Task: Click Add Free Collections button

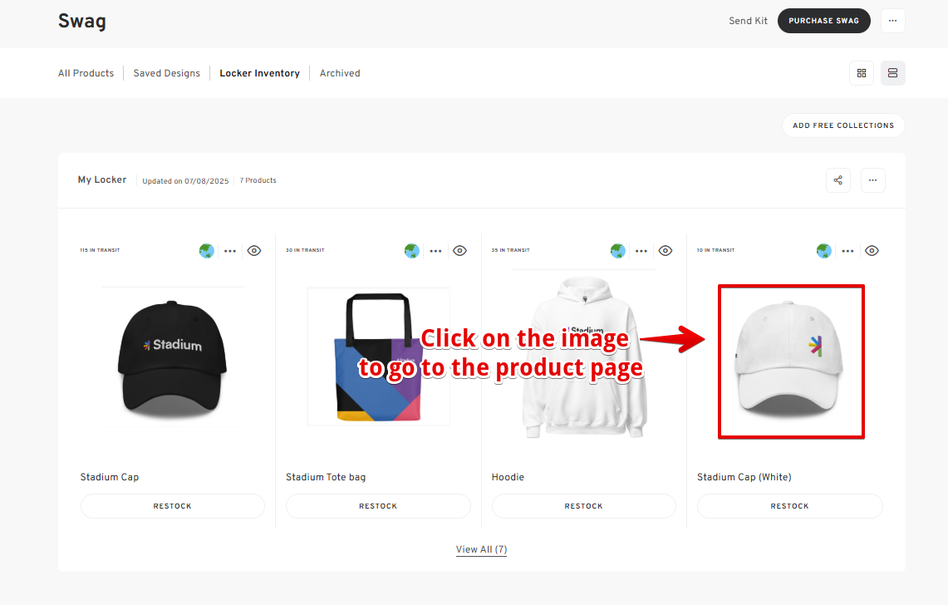Action: [x=843, y=125]
